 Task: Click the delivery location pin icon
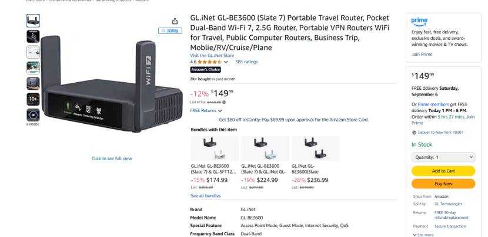coord(414,133)
